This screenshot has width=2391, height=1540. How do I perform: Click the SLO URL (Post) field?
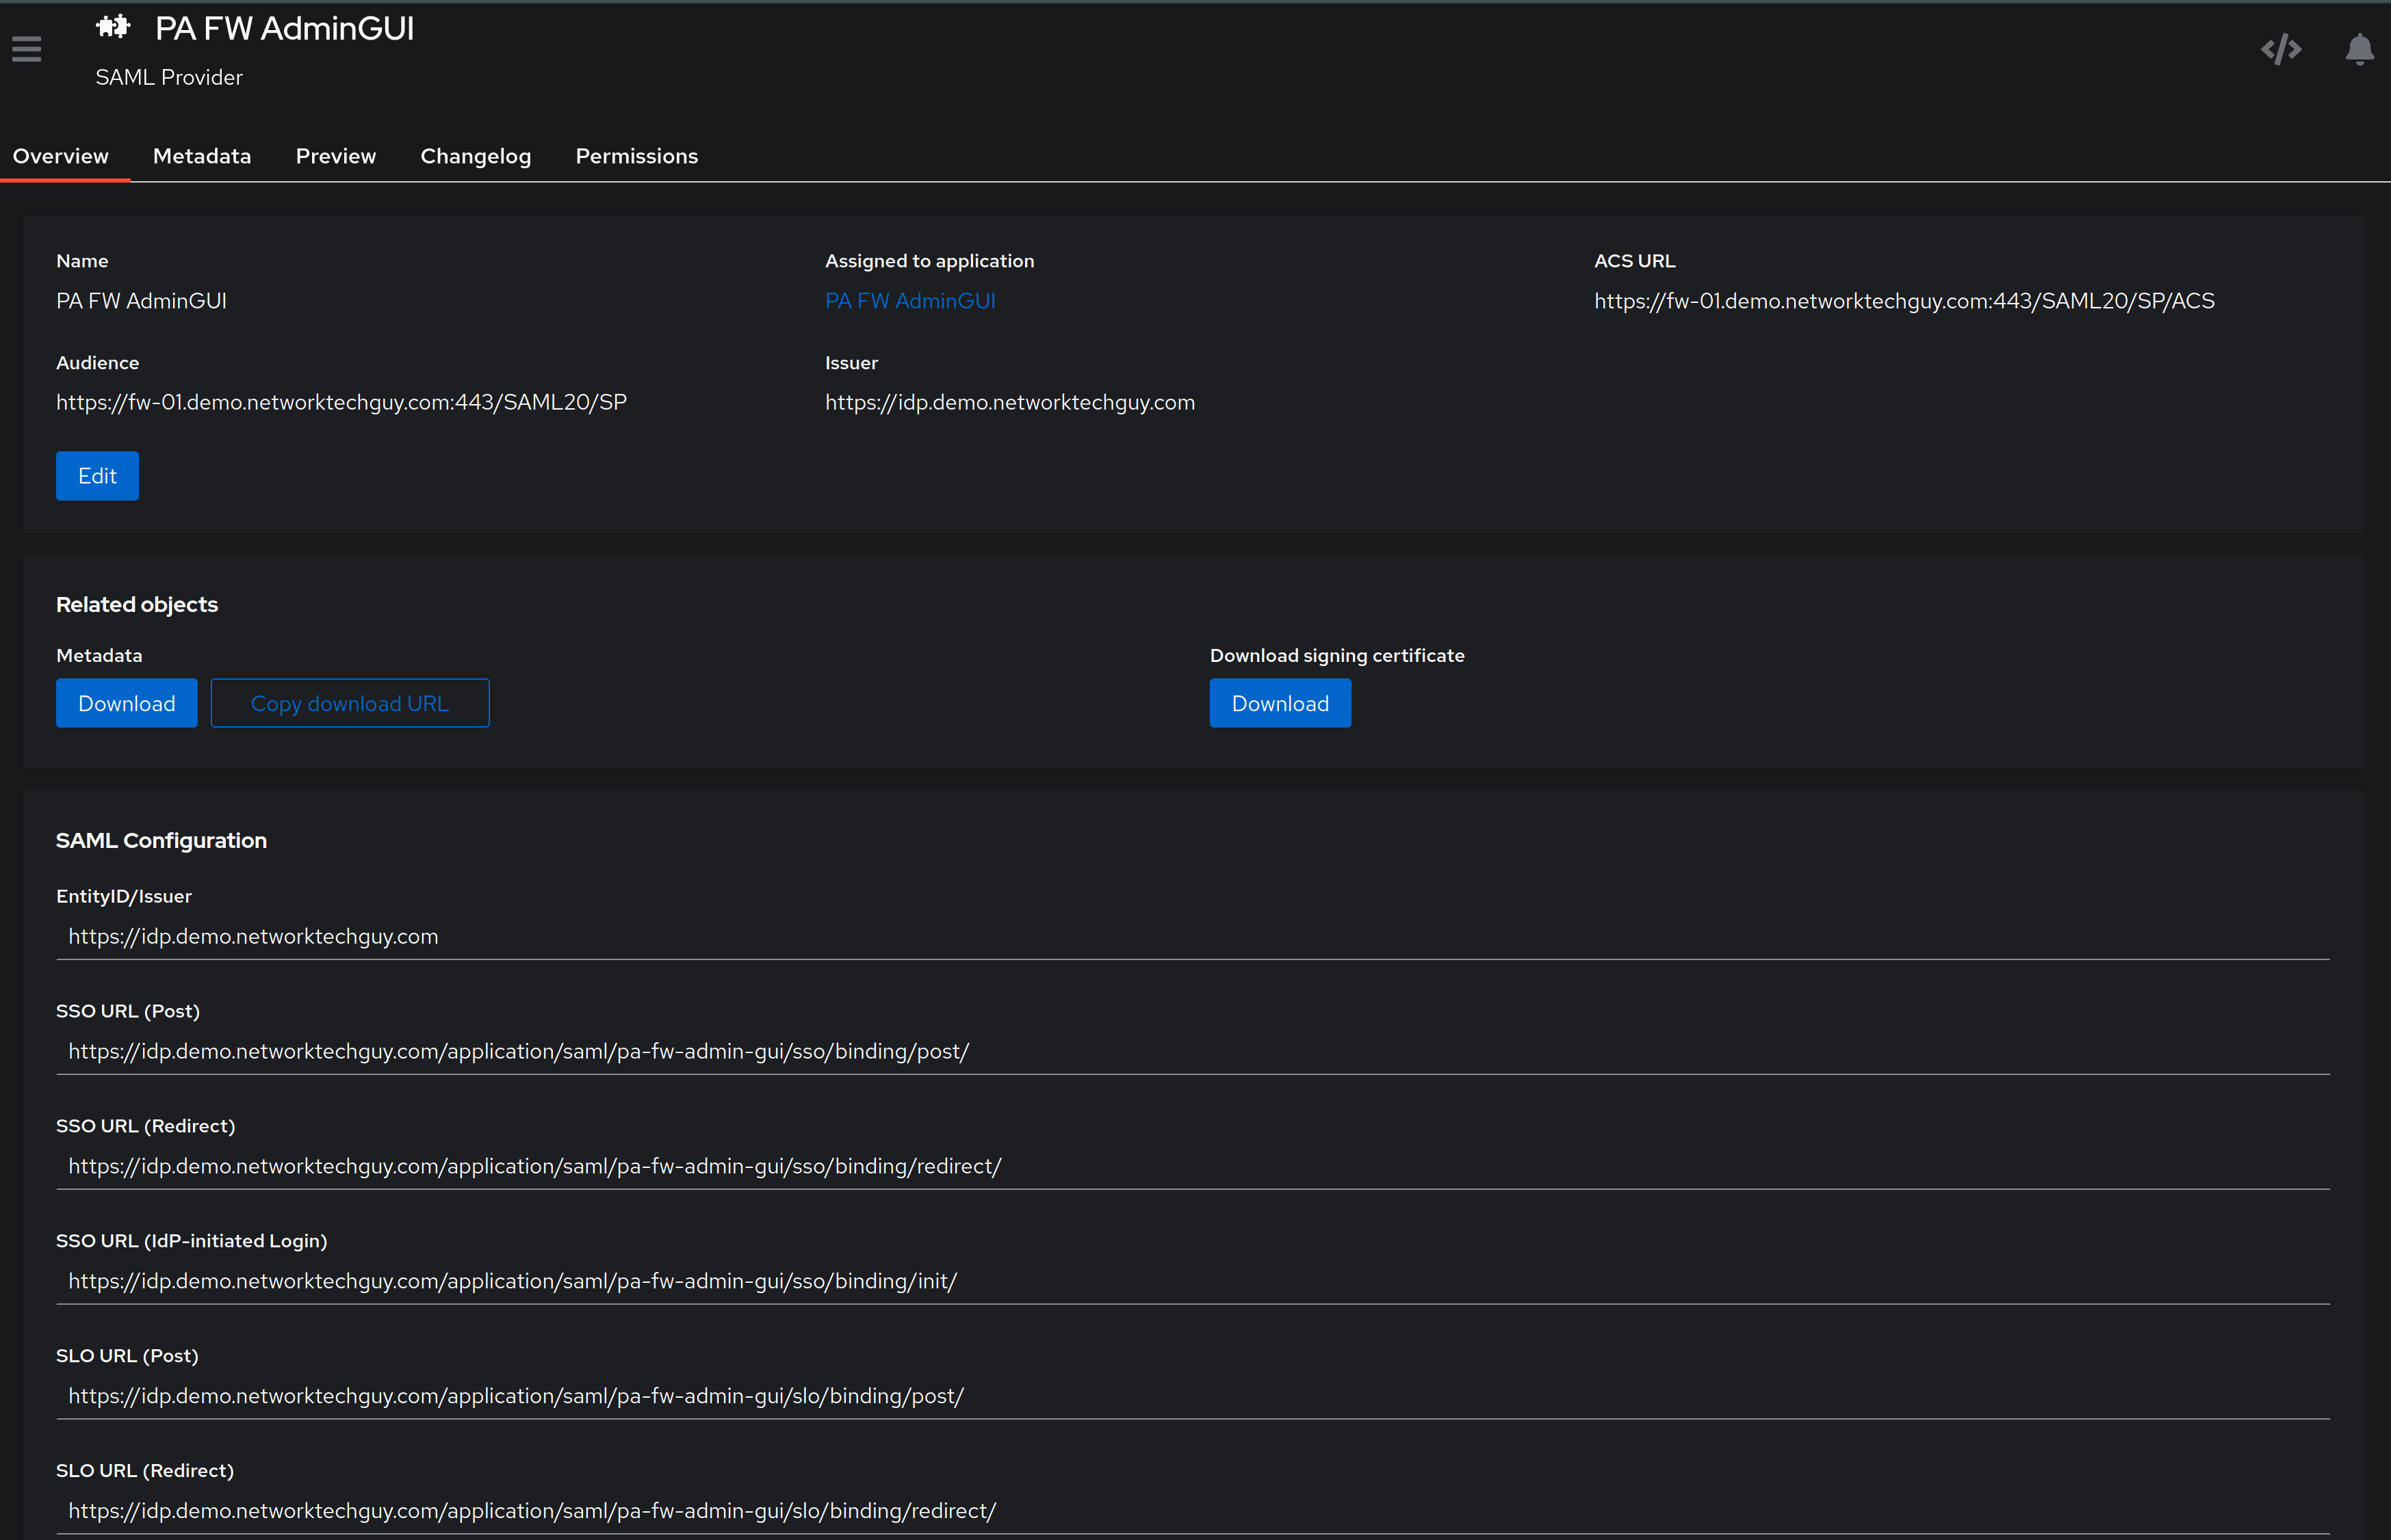[x=1193, y=1396]
